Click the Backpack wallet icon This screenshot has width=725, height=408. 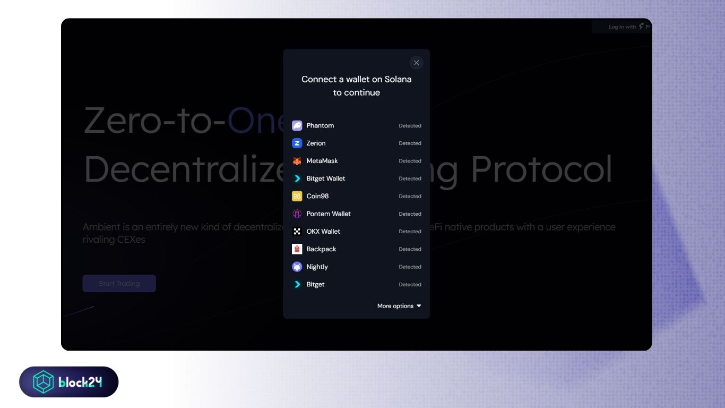click(297, 249)
